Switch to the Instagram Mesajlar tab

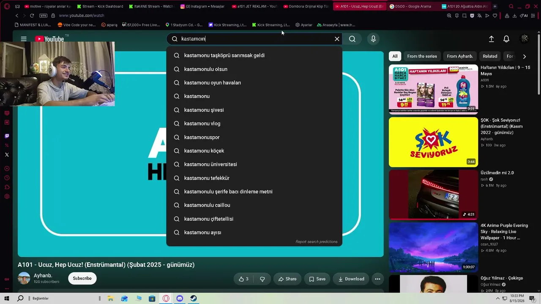pyautogui.click(x=202, y=6)
